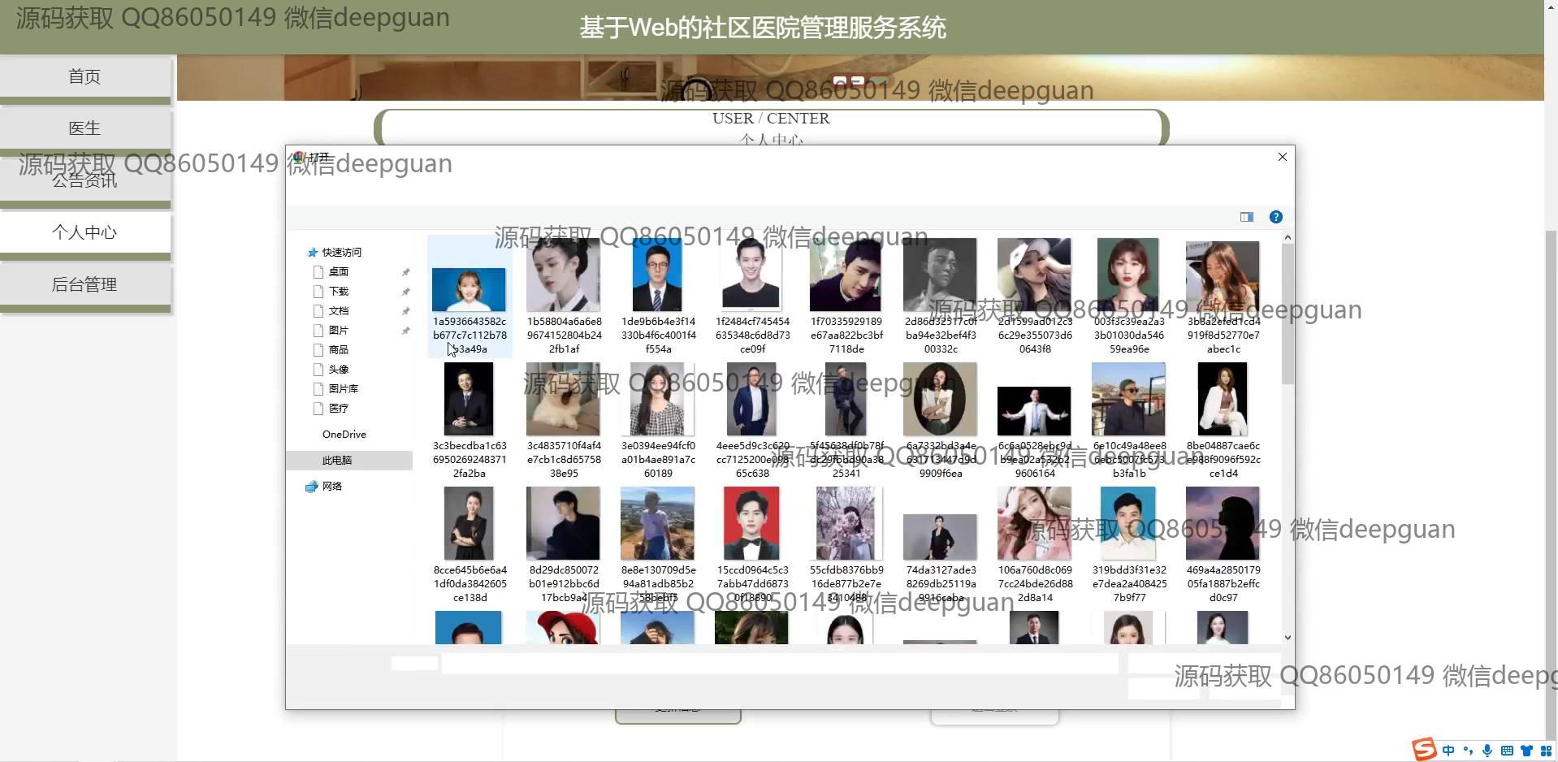Open the 医生 sidebar menu

[84, 128]
